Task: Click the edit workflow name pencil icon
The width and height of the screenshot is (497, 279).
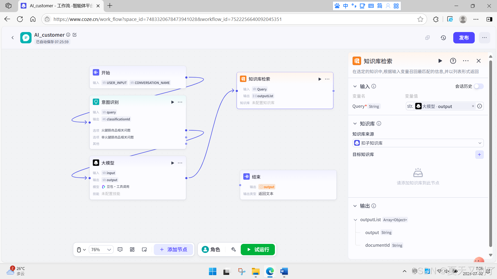Action: click(75, 35)
